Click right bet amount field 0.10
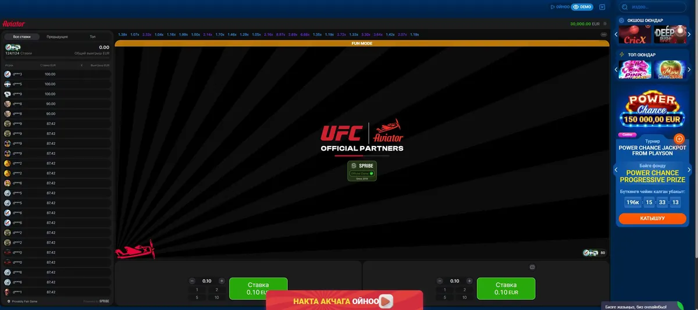 click(x=455, y=281)
